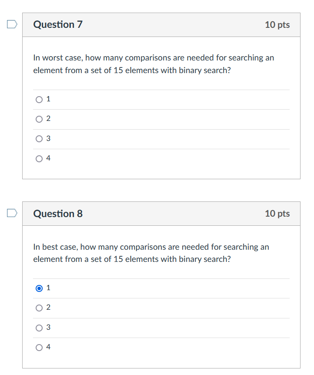Click the answer label 1 under Question 7
This screenshot has height=375, width=314.
click(x=48, y=99)
